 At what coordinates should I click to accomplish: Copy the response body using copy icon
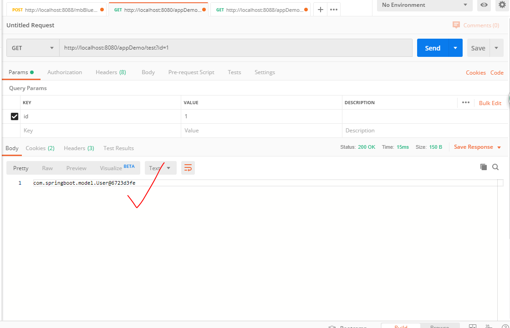(x=484, y=167)
